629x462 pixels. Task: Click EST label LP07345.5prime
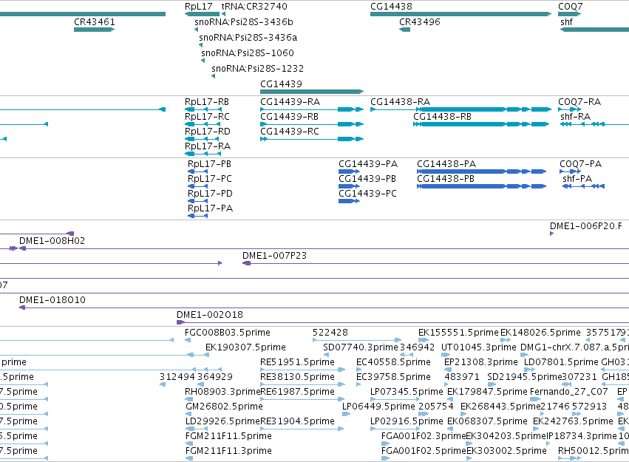(407, 392)
